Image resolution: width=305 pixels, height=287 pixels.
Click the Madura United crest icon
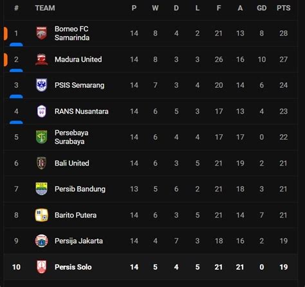[x=41, y=59]
